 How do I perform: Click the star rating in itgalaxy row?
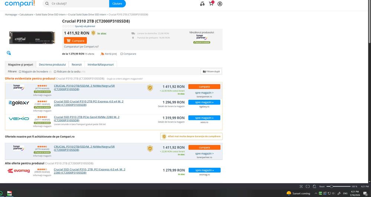pos(42,101)
